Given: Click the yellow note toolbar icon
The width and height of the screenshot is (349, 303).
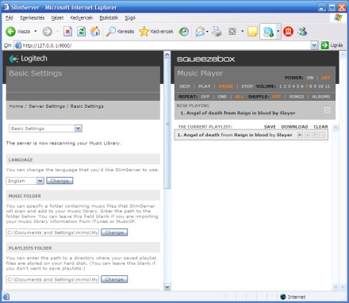Looking at the screenshot, I should point(252,32).
